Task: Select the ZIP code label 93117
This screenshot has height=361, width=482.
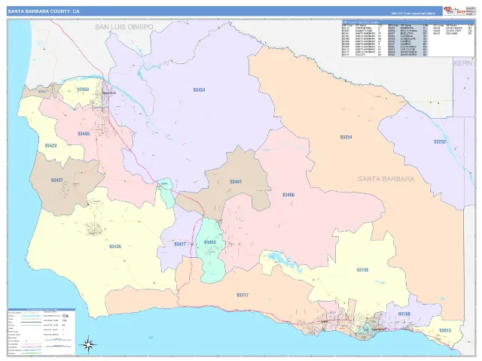Action: 243,295
